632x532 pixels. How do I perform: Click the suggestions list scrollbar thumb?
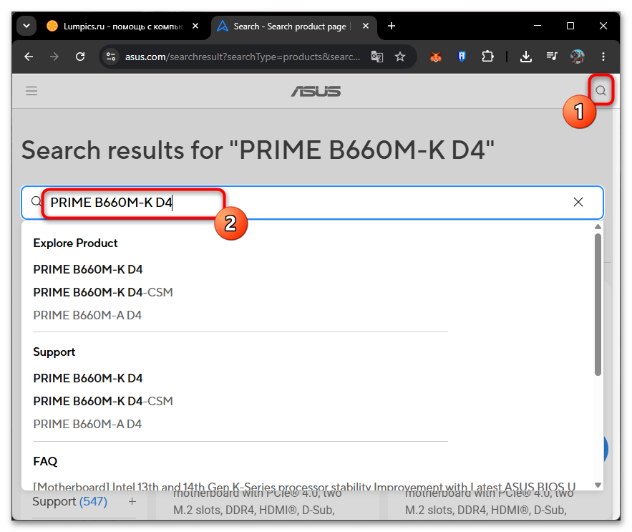pos(598,304)
